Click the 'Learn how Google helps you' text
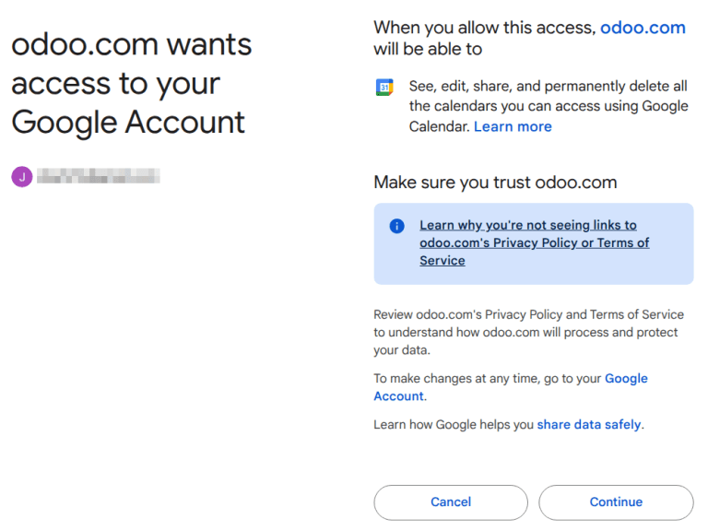The width and height of the screenshot is (708, 531). [454, 425]
